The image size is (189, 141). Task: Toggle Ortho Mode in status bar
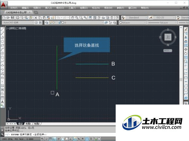pos(54,139)
